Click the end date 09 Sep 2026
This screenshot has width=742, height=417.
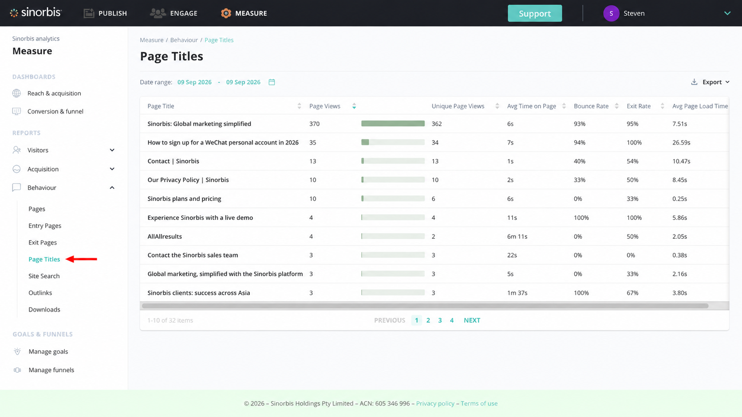[x=243, y=82]
